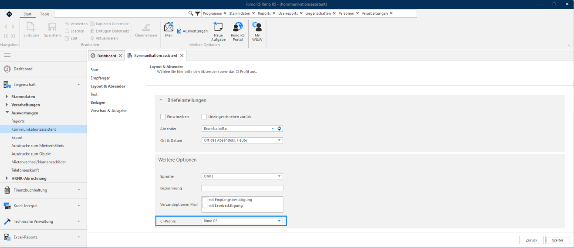The image size is (574, 248).
Task: Open My W&W in the ribbon
Action: coord(257,32)
